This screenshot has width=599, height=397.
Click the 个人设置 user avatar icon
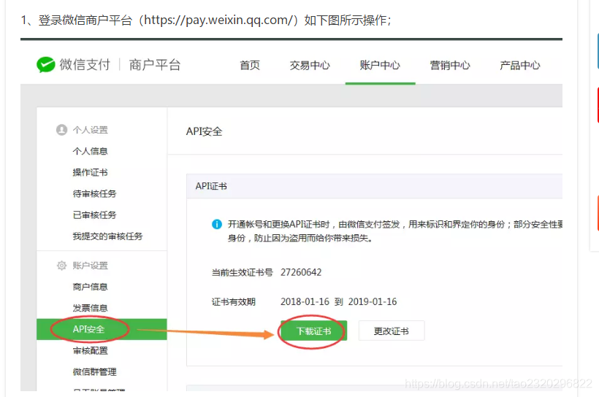61,130
